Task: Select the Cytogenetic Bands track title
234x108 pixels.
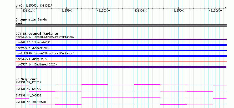Action: (31, 19)
